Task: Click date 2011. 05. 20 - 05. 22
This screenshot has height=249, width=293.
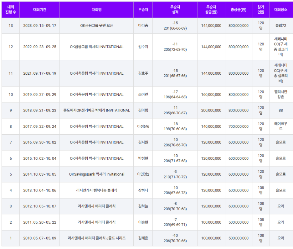Action: (x=40, y=222)
